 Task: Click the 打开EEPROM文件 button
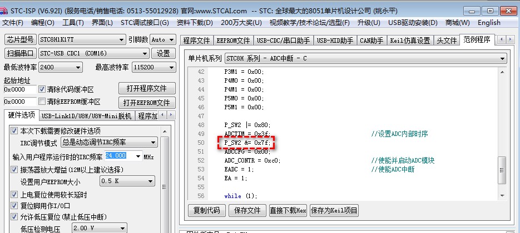coord(147,103)
